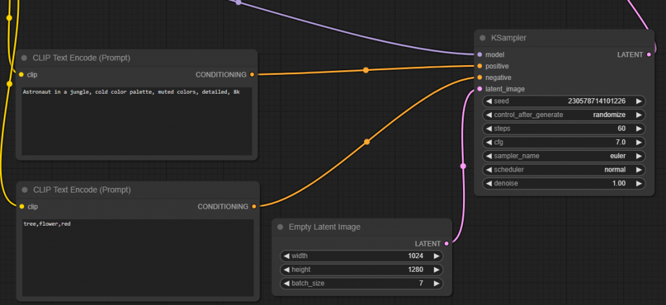The width and height of the screenshot is (666, 305).
Task: Click the negative prompt node's CONDITIONING output socket
Action: [x=254, y=206]
